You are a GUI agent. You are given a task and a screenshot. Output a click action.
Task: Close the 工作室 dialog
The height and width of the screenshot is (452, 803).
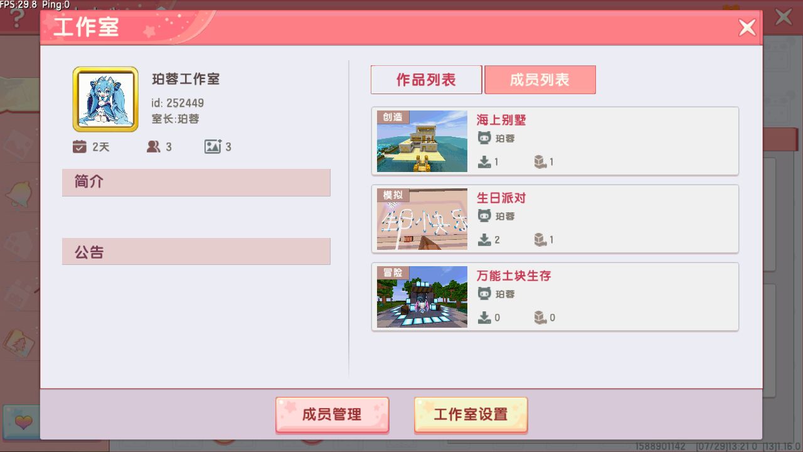(747, 28)
